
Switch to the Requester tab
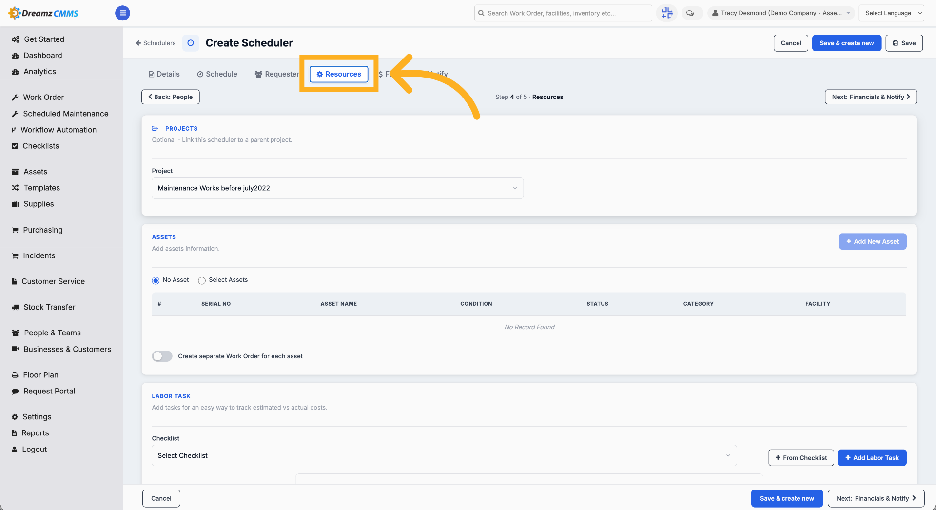(277, 74)
